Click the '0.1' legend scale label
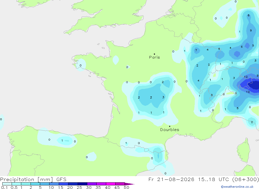The width and height of the screenshot is (259, 189). [x=4, y=187]
